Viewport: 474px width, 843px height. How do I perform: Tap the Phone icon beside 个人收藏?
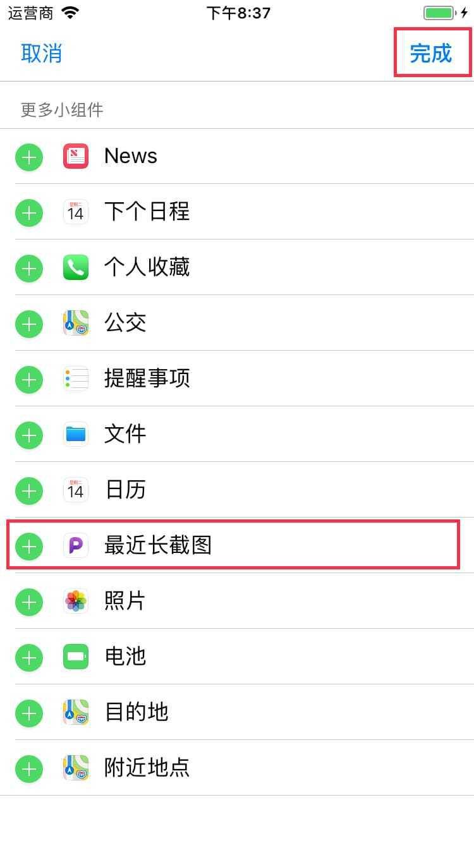click(76, 268)
